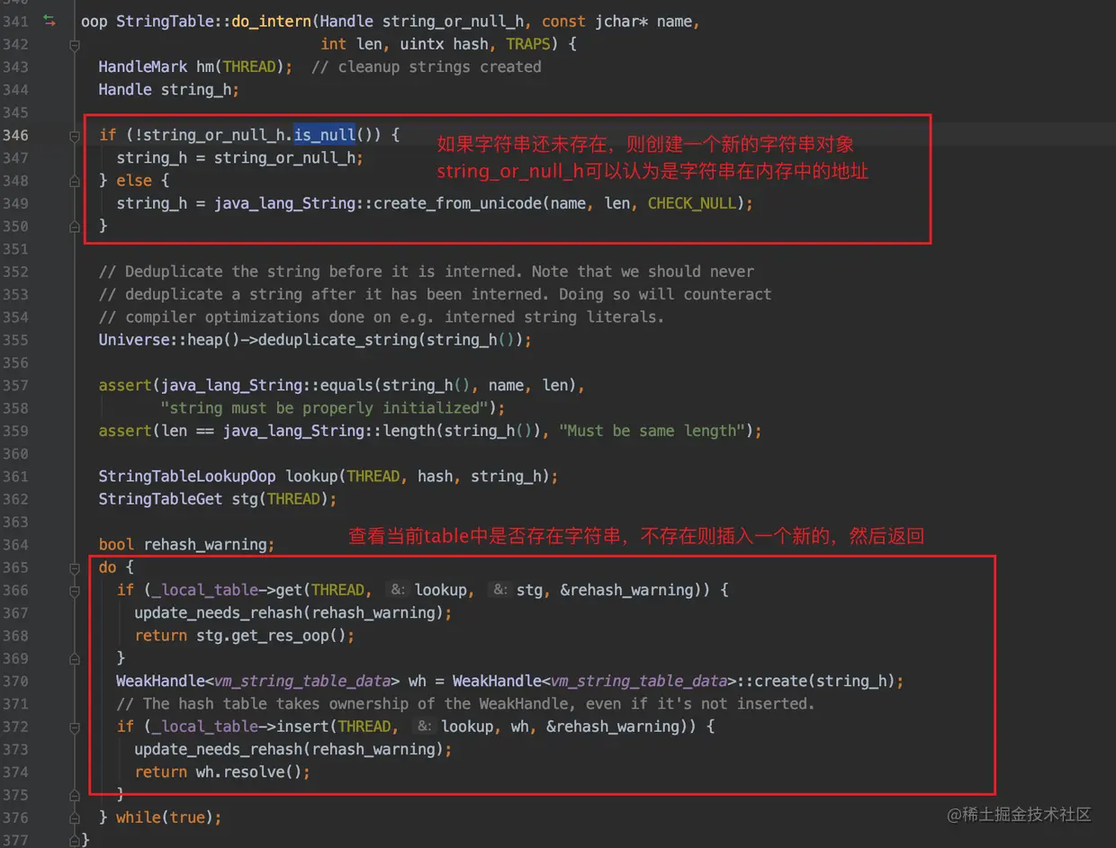Screen dimensions: 1116x848
Task: Click the StringTableLookupOop type name
Action: tap(187, 477)
